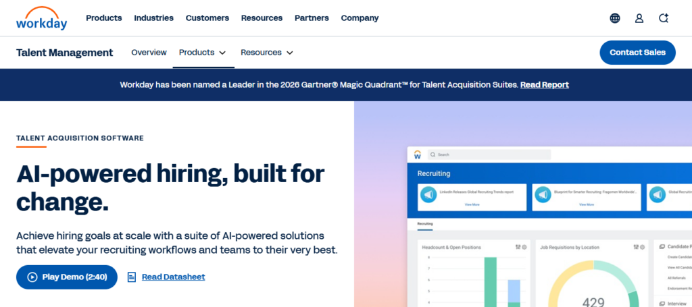Click filter icon on Headcount & Open Positions
Viewport: 692px width, 307px height.
518,247
